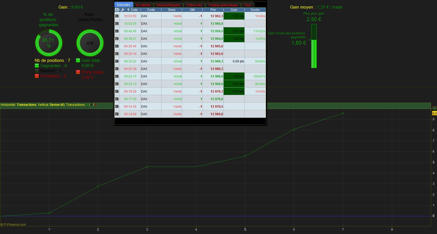Sort orders by the Qté column header
This screenshot has height=234, width=437.
click(192, 10)
